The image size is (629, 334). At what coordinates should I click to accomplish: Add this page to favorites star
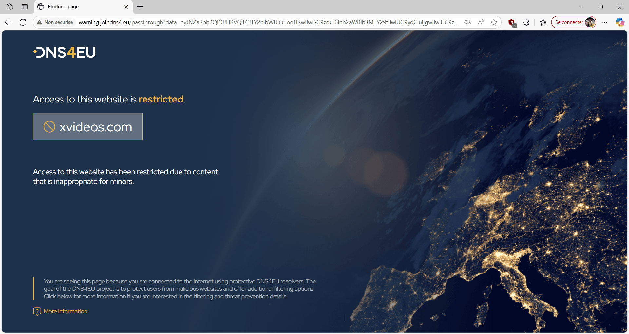coord(494,22)
